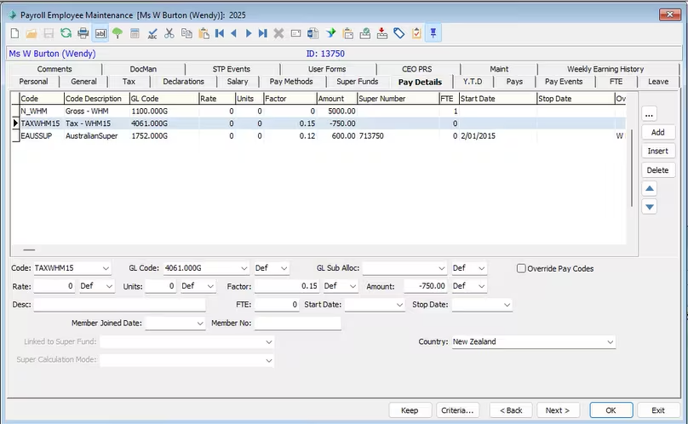Enable the Override Pay Codes checkbox
This screenshot has width=688, height=424.
click(x=522, y=268)
